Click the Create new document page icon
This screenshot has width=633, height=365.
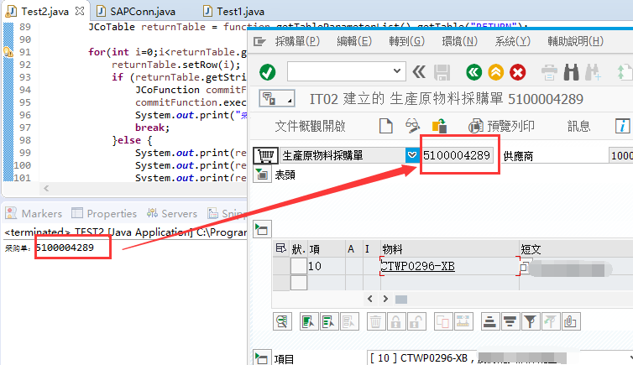(x=386, y=126)
